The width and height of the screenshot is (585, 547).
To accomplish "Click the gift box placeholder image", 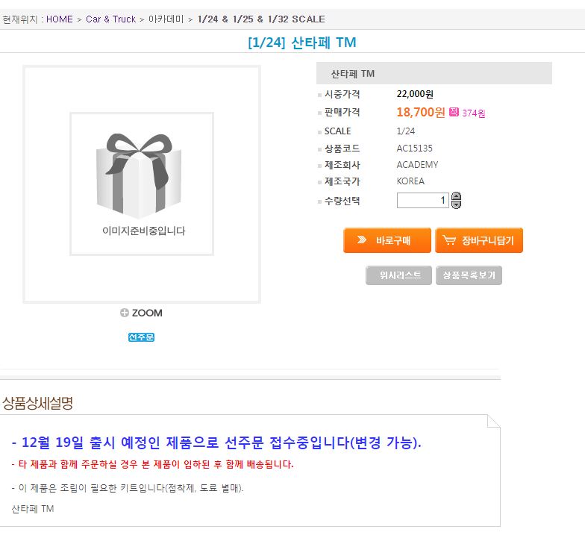I will point(142,184).
